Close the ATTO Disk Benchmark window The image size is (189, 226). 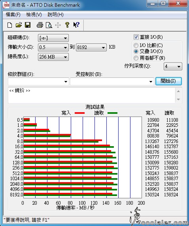tap(178, 4)
